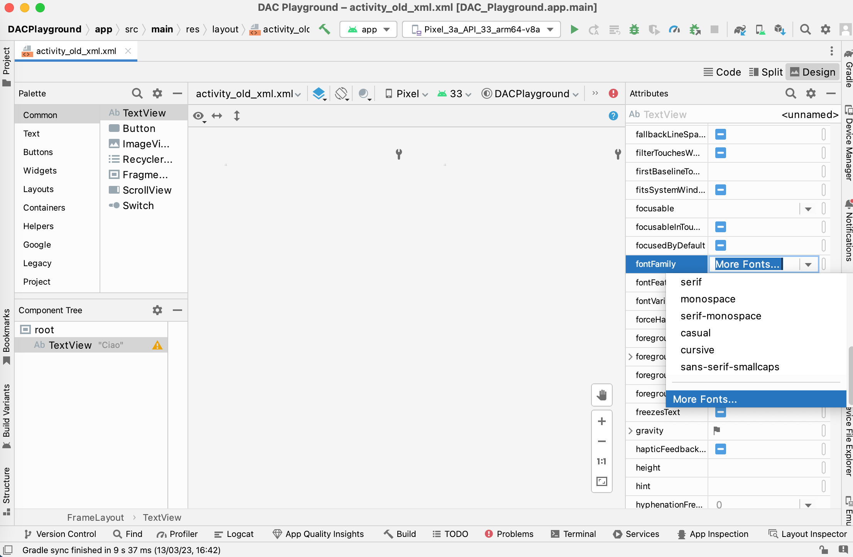Image resolution: width=853 pixels, height=557 pixels.
Task: Click the Run app button
Action: [573, 29]
